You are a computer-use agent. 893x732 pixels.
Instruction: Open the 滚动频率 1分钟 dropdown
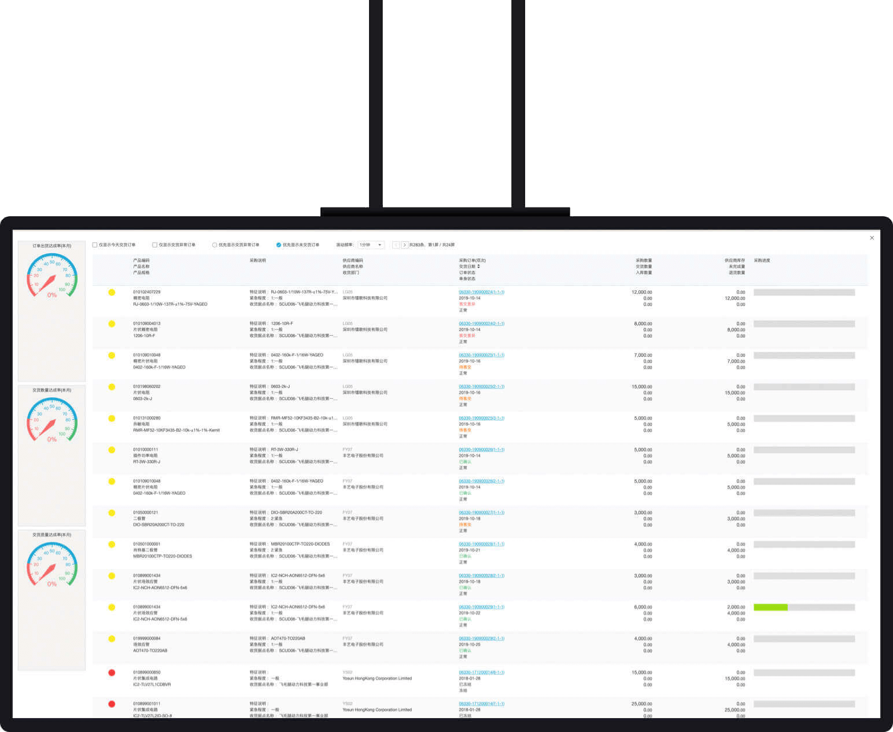pos(371,245)
